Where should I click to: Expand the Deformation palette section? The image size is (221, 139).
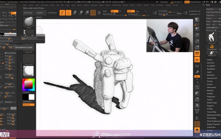tap(211, 88)
